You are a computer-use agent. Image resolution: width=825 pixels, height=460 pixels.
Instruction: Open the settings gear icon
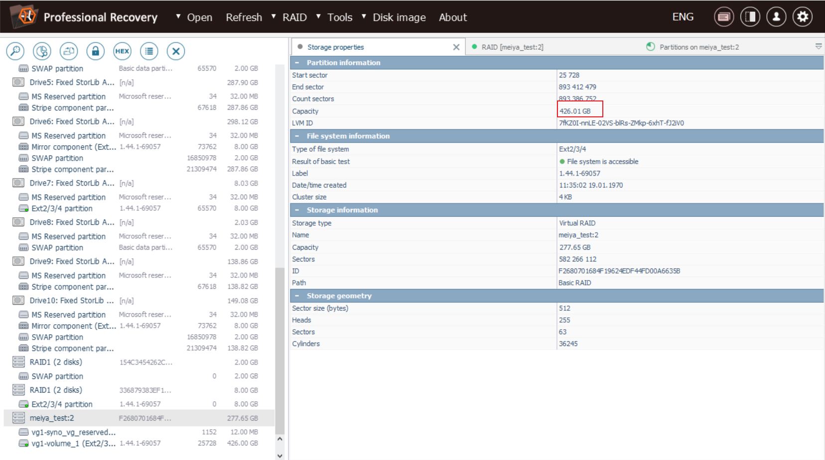803,17
